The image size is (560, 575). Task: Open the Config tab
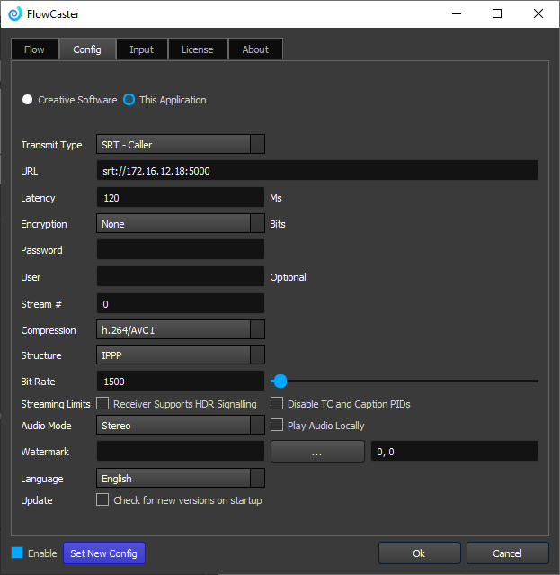(x=87, y=49)
